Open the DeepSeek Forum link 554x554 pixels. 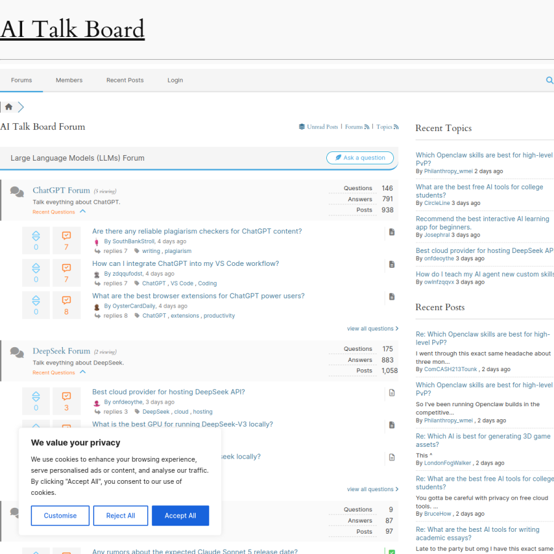(x=62, y=351)
